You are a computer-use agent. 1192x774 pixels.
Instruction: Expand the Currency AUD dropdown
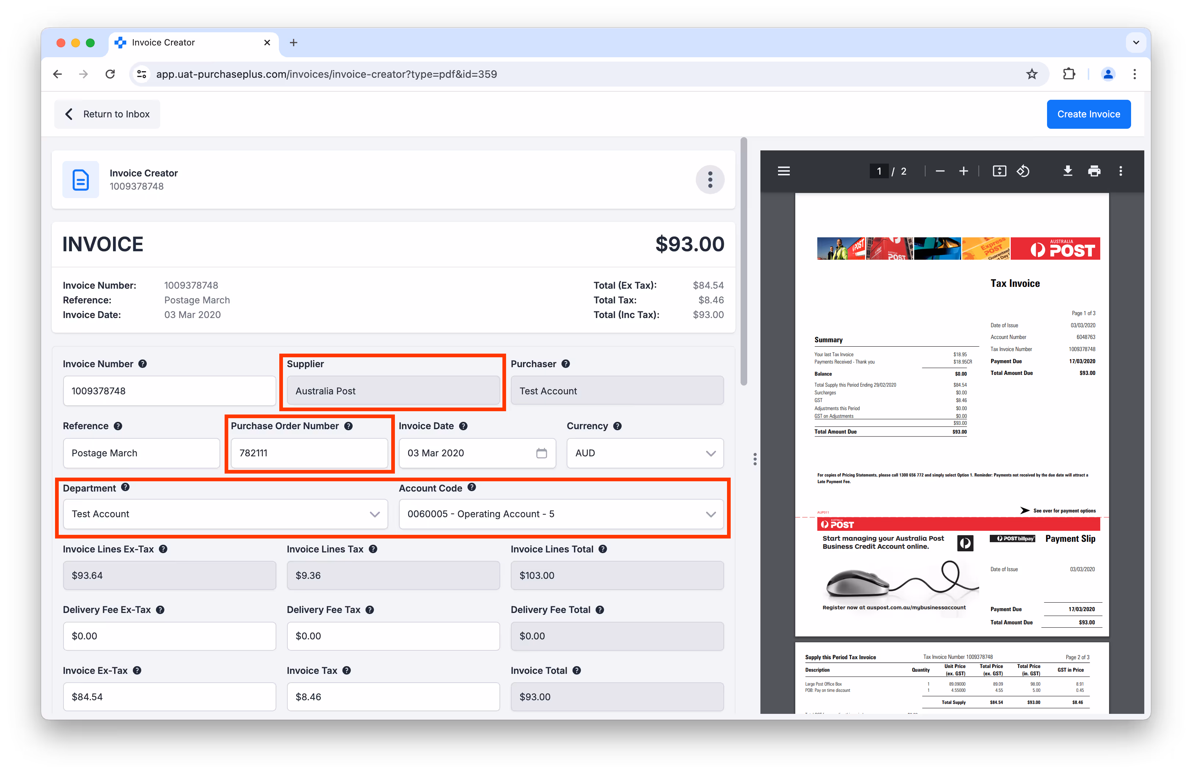[710, 453]
